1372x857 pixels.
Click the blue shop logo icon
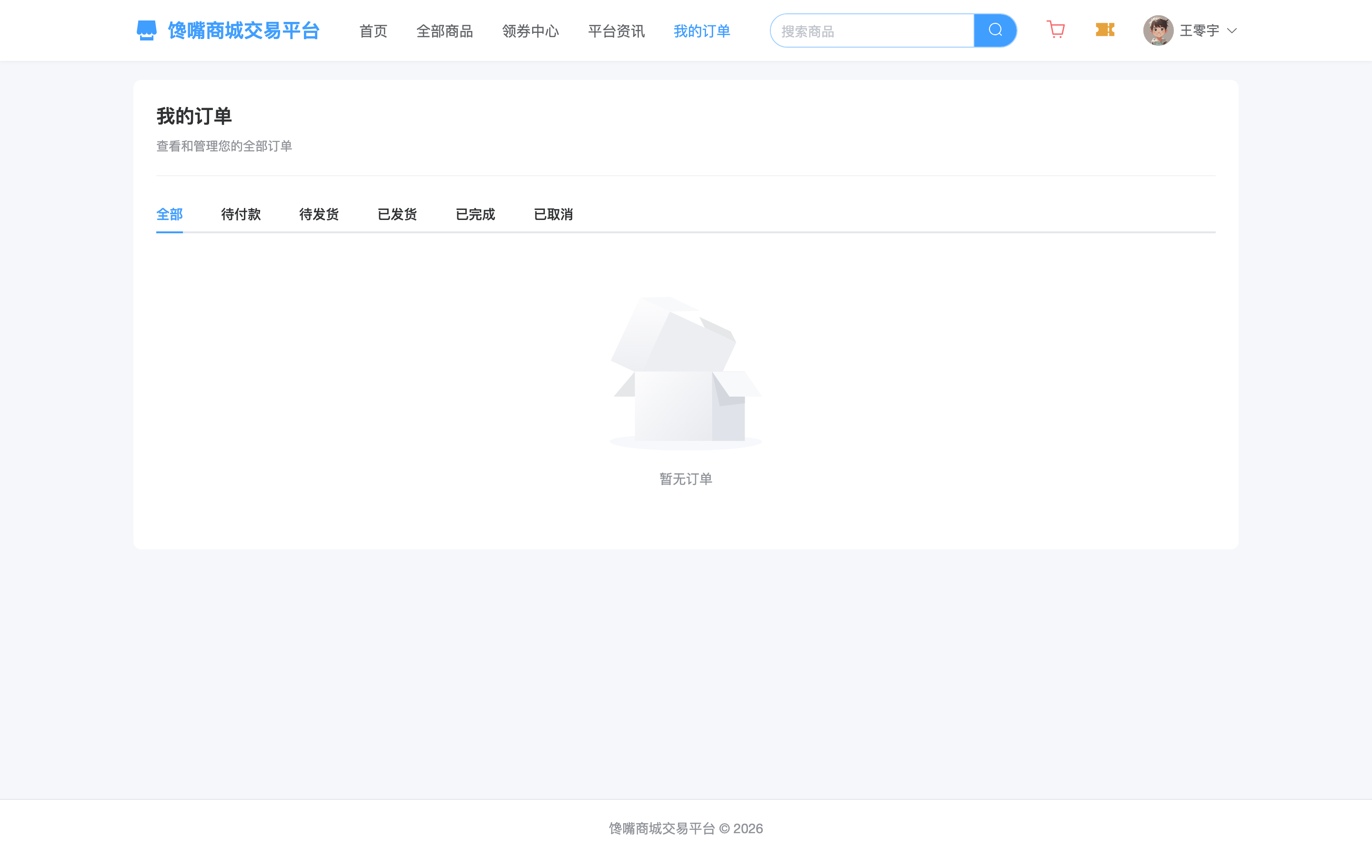pos(146,30)
